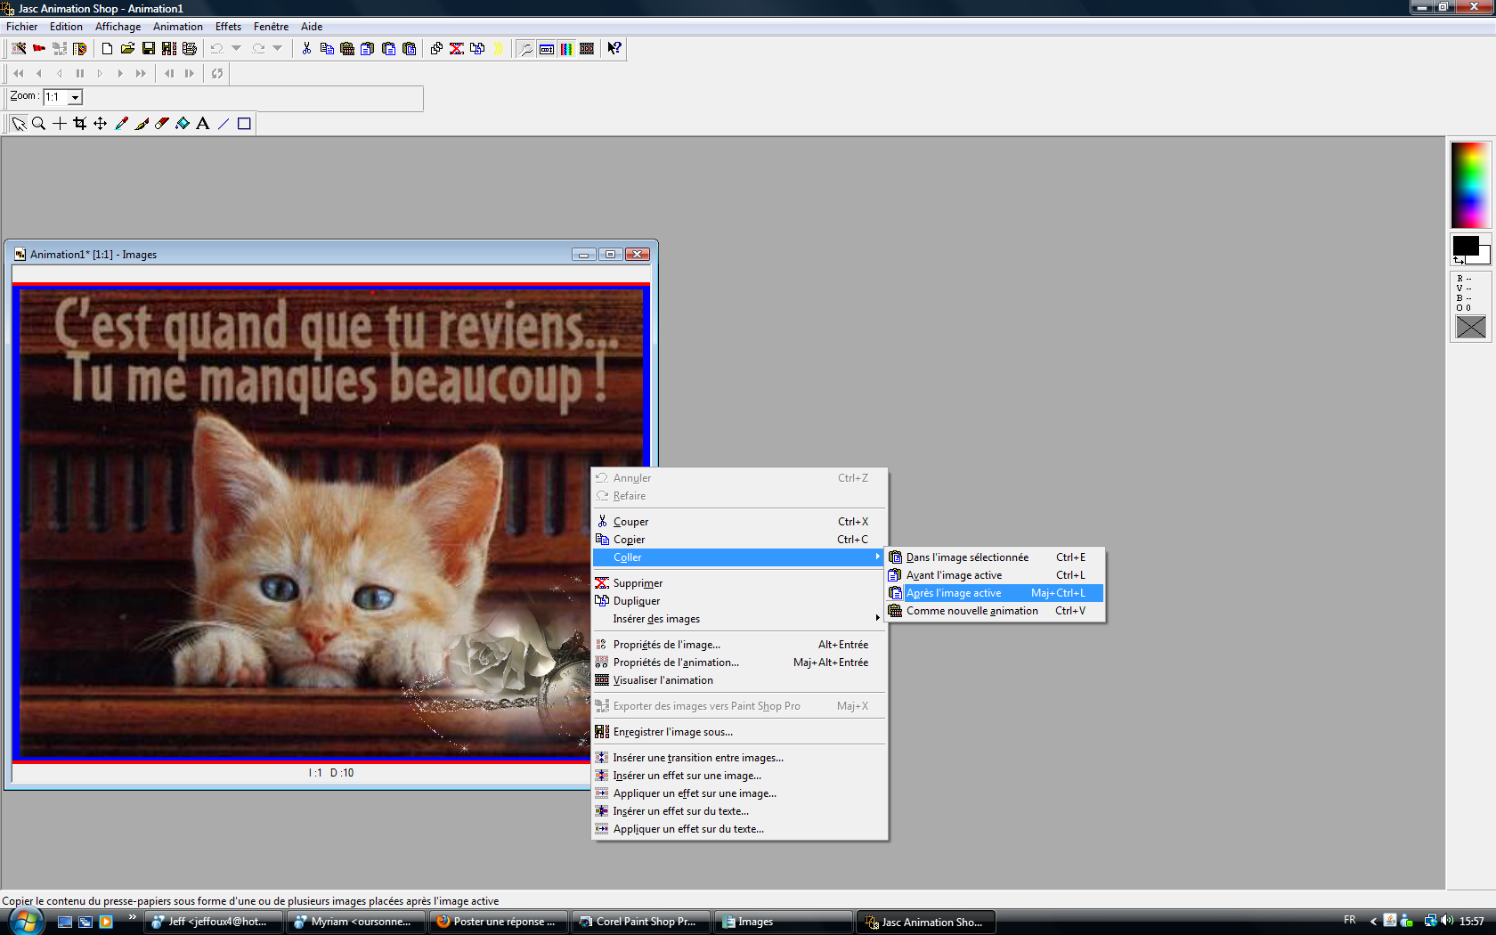The width and height of the screenshot is (1496, 935).
Task: Click the white background color swatch
Action: click(x=1484, y=256)
